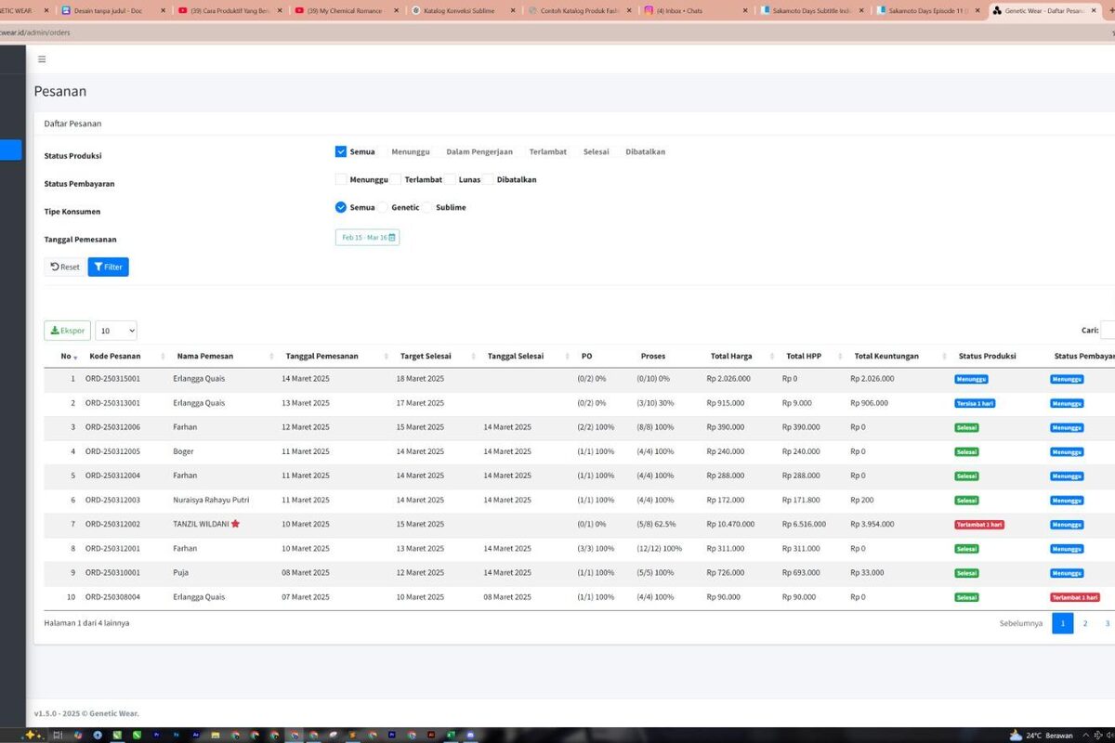Click the Total Keuntungan column header

[x=886, y=356]
